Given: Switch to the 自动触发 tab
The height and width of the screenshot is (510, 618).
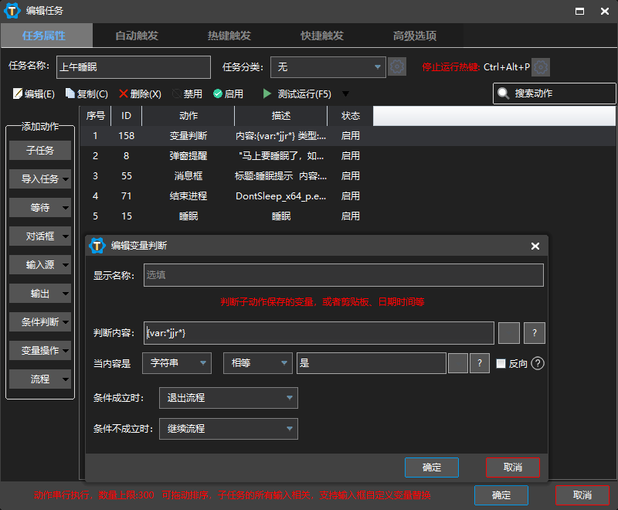Looking at the screenshot, I should [x=138, y=36].
